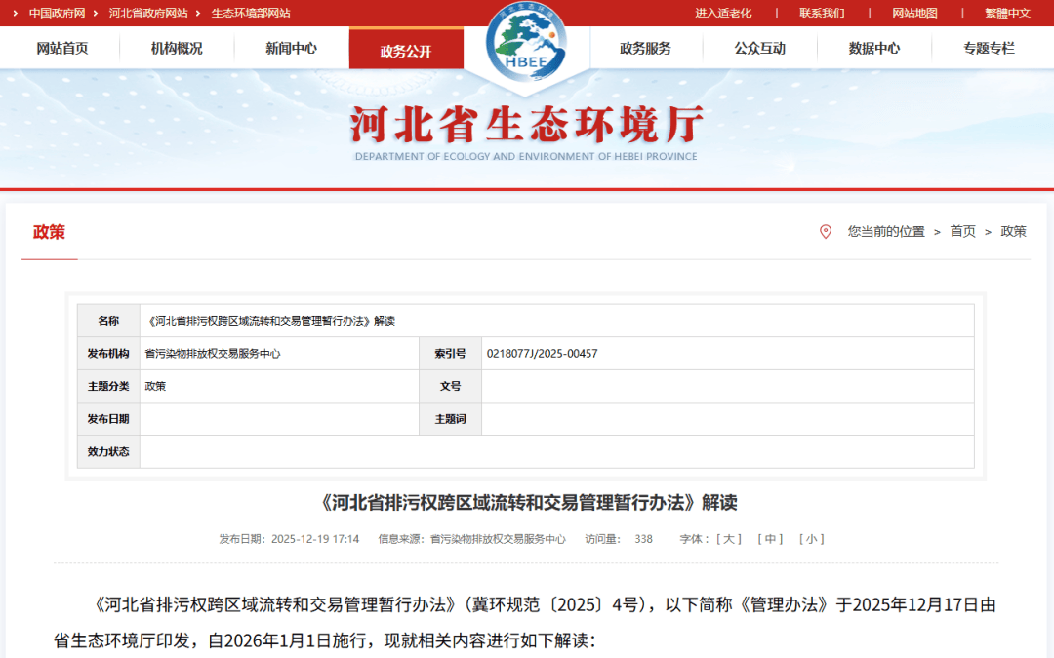Open the 数据中心 menu
This screenshot has width=1054, height=658.
tap(874, 48)
